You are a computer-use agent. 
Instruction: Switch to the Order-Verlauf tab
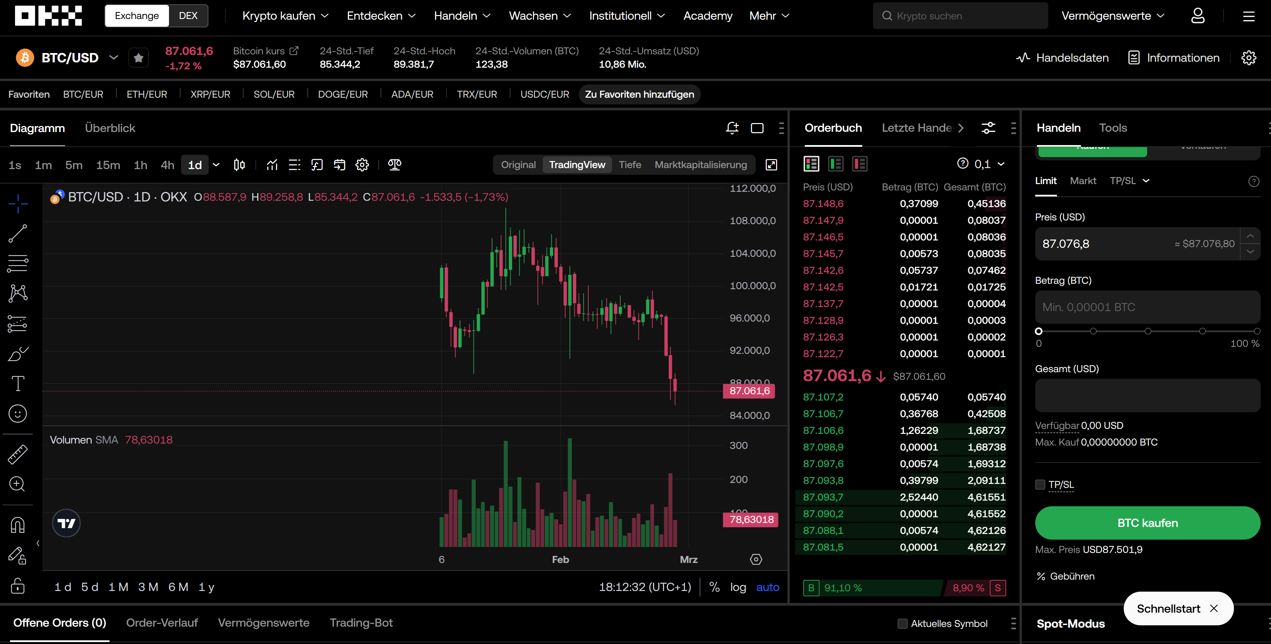pyautogui.click(x=162, y=623)
